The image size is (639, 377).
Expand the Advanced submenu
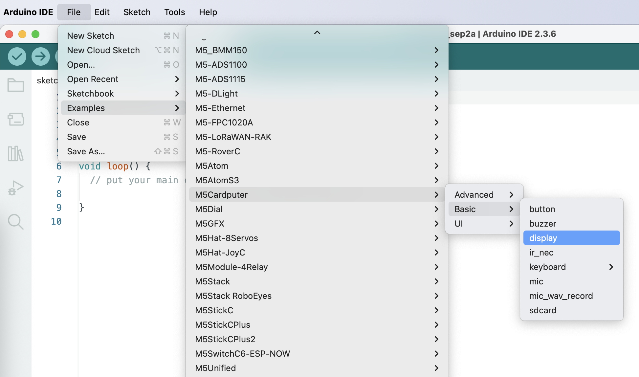[x=484, y=195]
